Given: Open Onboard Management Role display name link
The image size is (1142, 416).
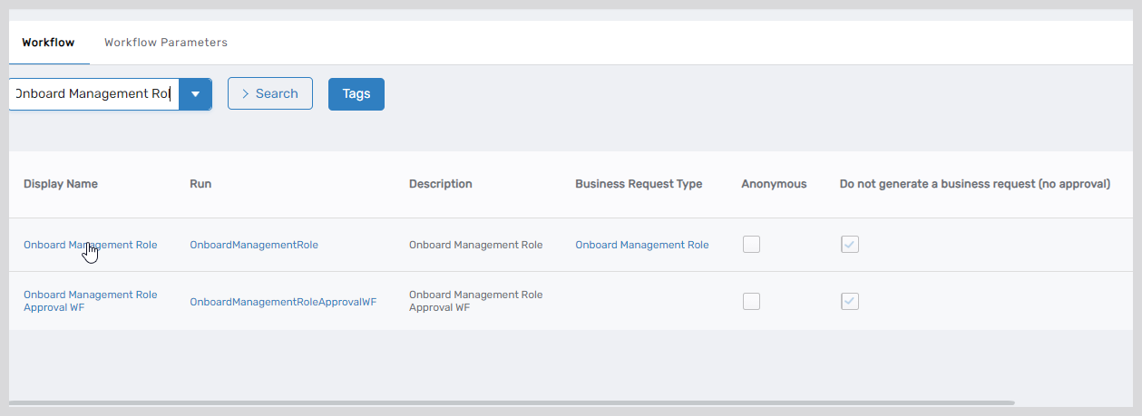Looking at the screenshot, I should (91, 245).
